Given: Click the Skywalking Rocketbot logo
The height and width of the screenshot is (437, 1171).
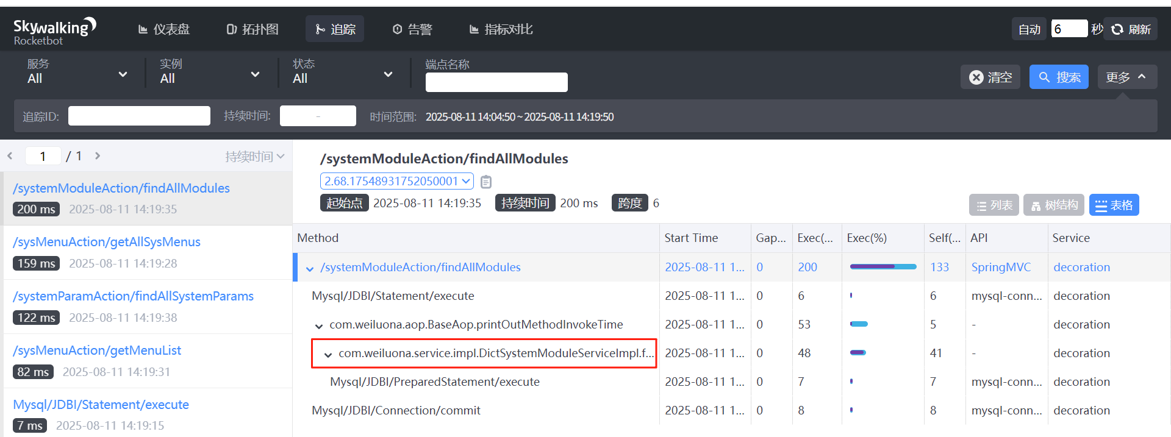Looking at the screenshot, I should 55,31.
